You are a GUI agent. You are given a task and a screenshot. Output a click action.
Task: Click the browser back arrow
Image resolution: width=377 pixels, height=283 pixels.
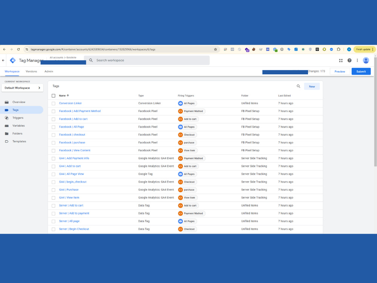tap(4, 49)
